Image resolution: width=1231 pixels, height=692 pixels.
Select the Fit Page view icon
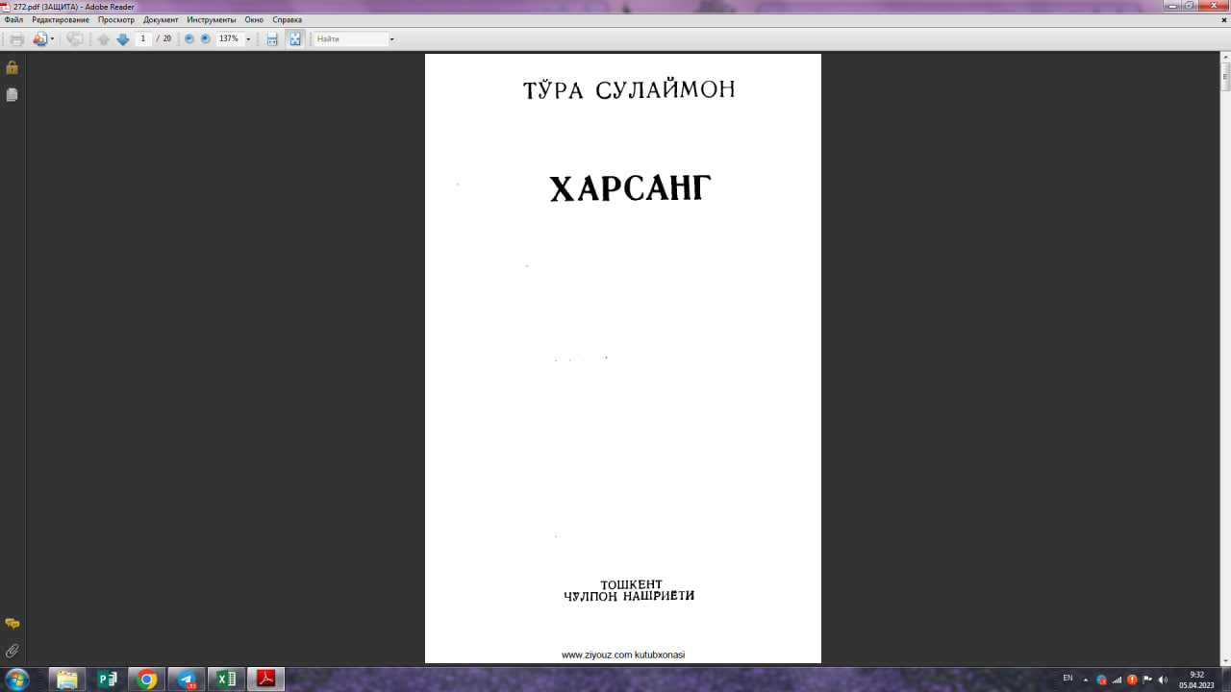click(294, 38)
